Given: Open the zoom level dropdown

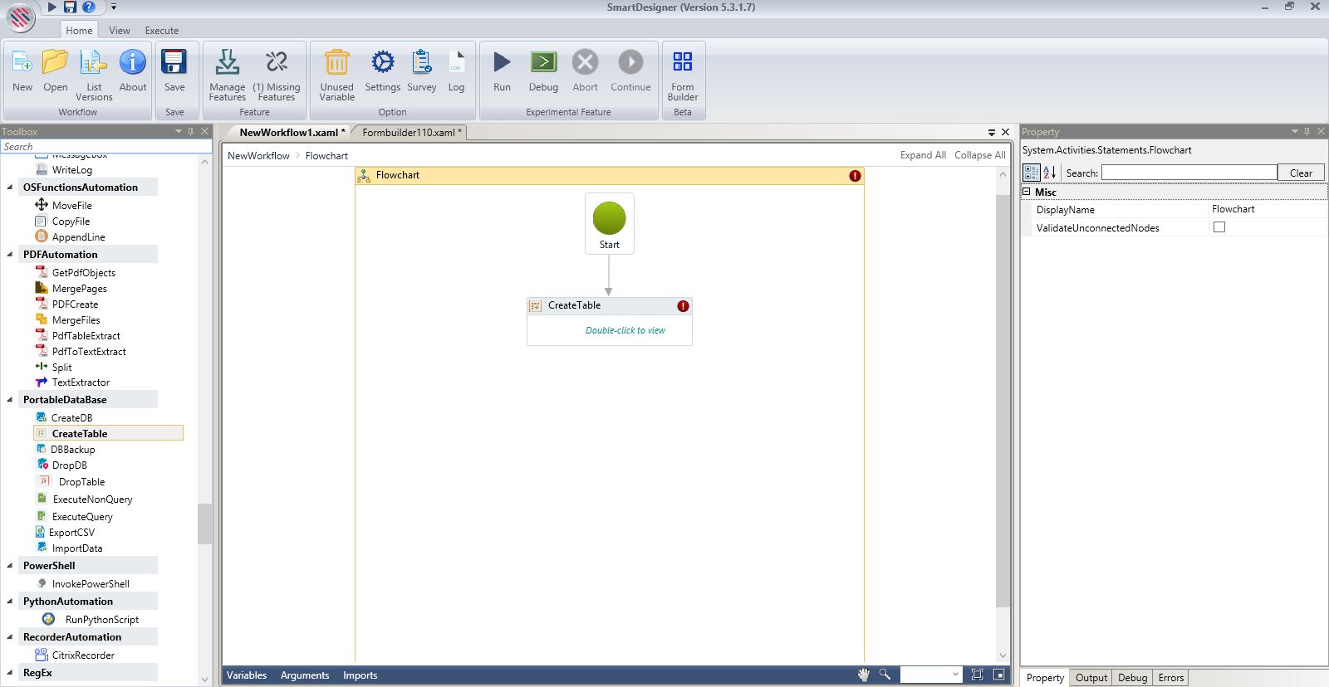Looking at the screenshot, I should 955,675.
